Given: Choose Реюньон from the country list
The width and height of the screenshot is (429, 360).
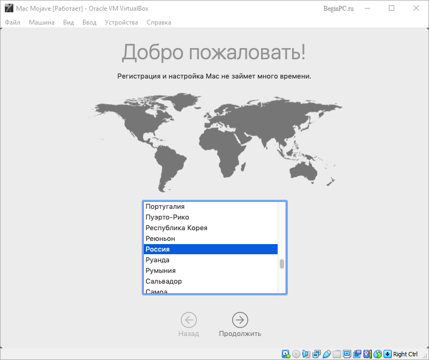Looking at the screenshot, I should click(x=211, y=238).
